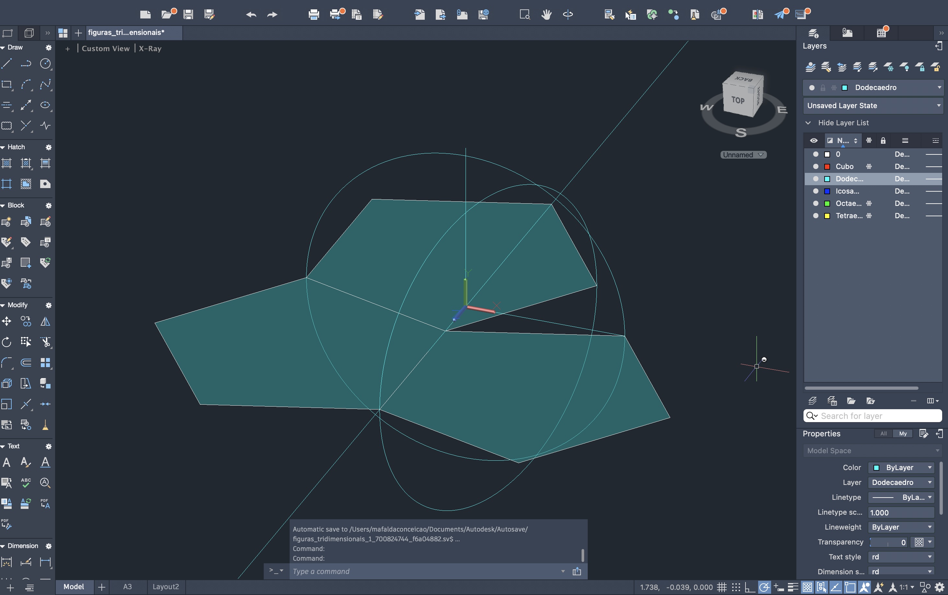Viewport: 948px width, 595px height.
Task: Toggle visibility of Cubo layer
Action: click(815, 166)
